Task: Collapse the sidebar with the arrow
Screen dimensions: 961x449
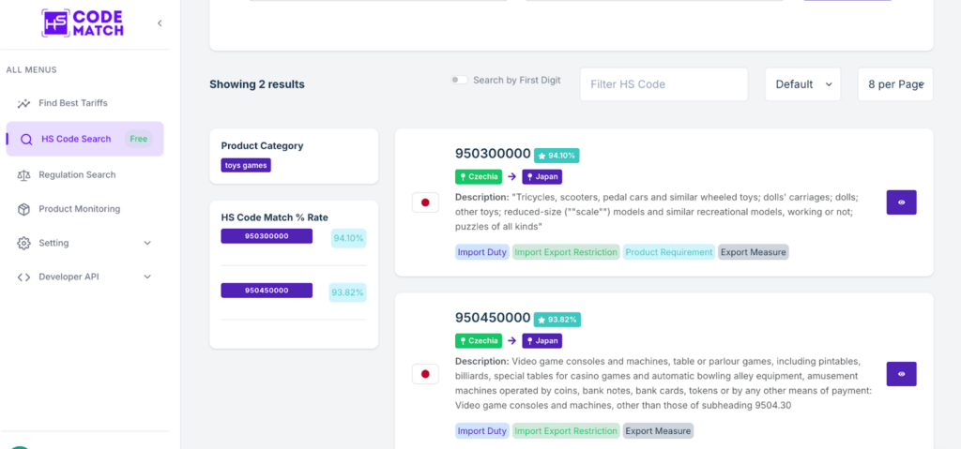Action: point(160,22)
